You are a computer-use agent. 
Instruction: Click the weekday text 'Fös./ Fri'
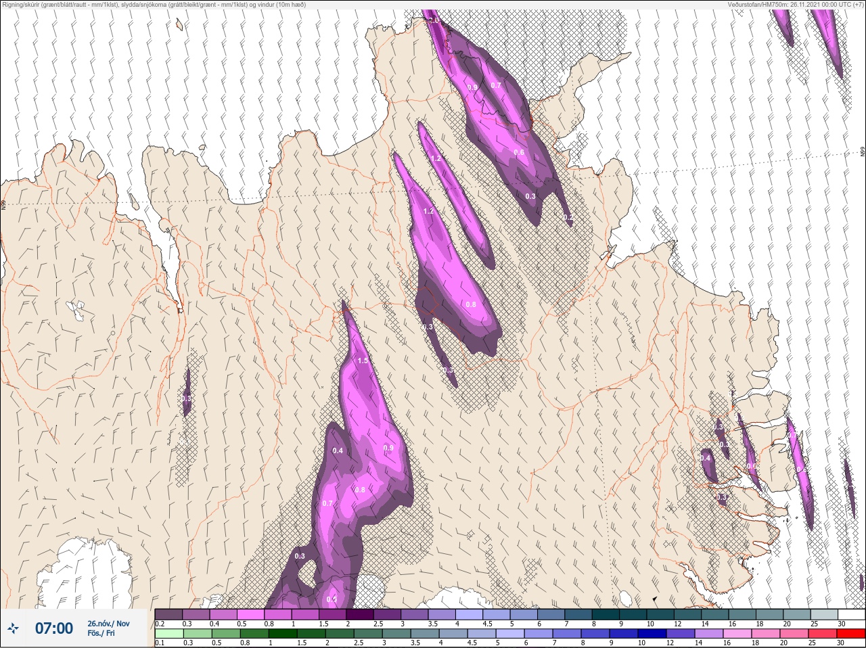(101, 634)
